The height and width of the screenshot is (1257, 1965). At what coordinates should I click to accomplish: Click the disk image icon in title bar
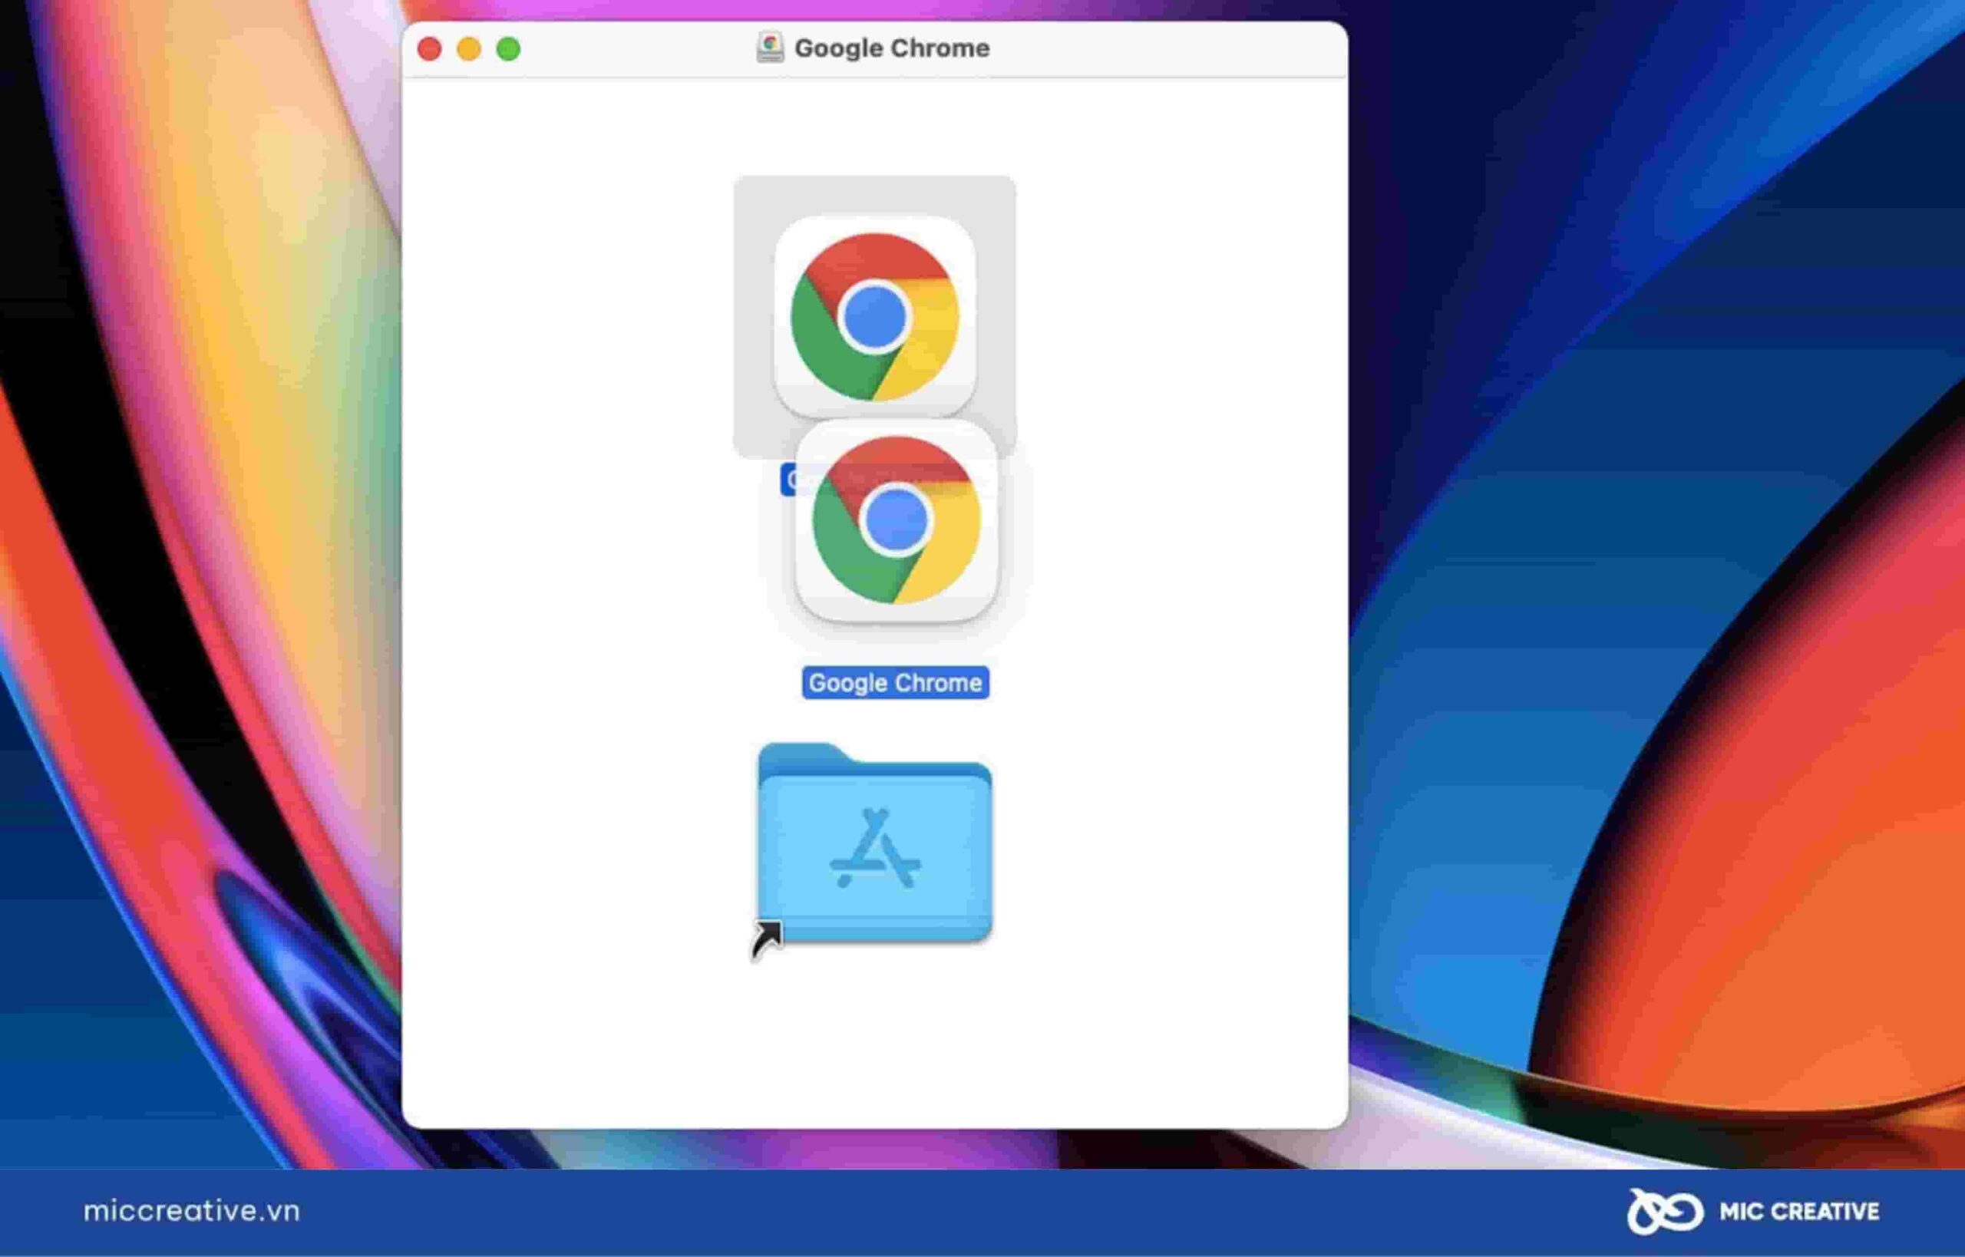point(770,48)
